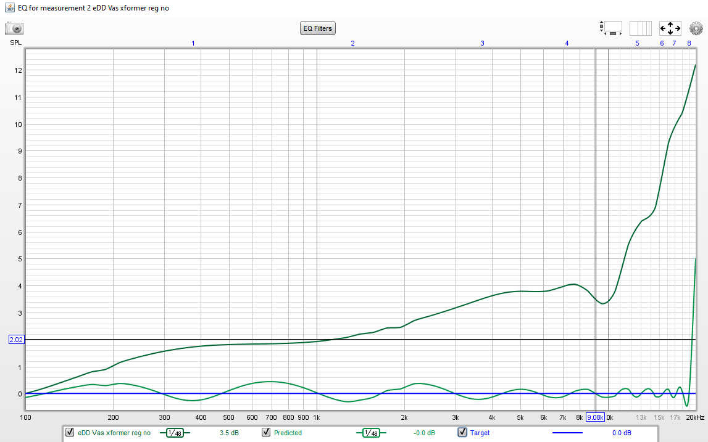This screenshot has width=708, height=442.
Task: Open the EQ Filters panel
Action: coord(318,28)
